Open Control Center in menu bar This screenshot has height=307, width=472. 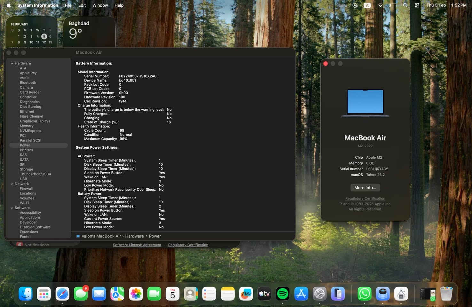(x=417, y=5)
